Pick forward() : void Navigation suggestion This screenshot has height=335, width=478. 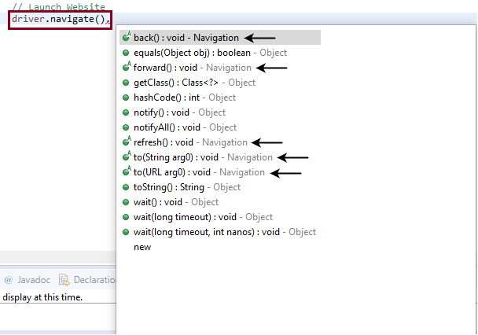tap(193, 68)
